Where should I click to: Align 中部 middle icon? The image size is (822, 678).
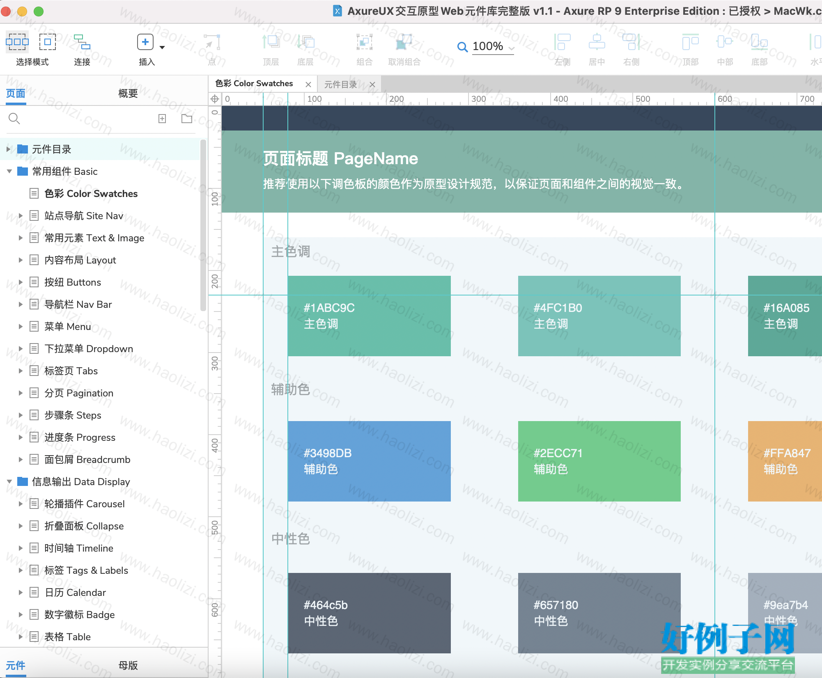pyautogui.click(x=725, y=42)
